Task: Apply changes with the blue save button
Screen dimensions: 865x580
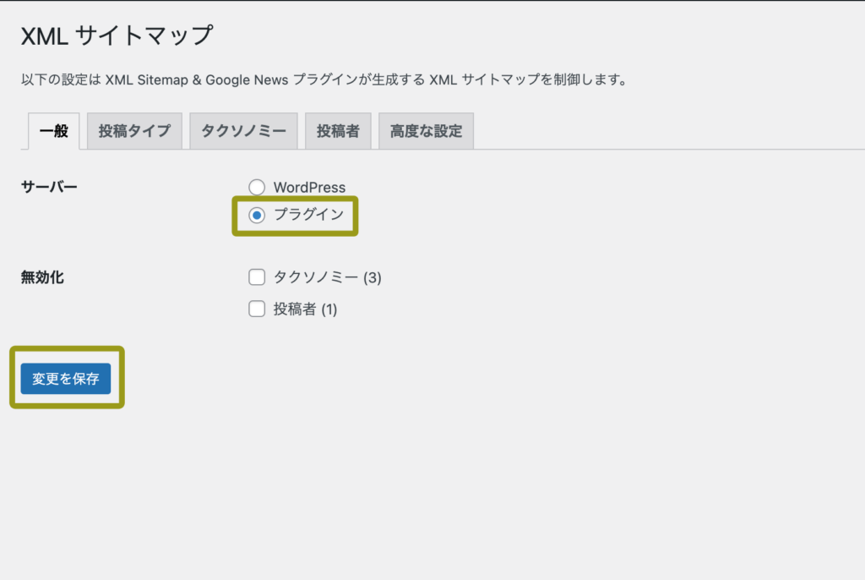Action: tap(67, 379)
